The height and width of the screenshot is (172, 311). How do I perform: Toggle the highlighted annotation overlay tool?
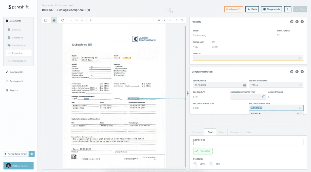(54, 20)
